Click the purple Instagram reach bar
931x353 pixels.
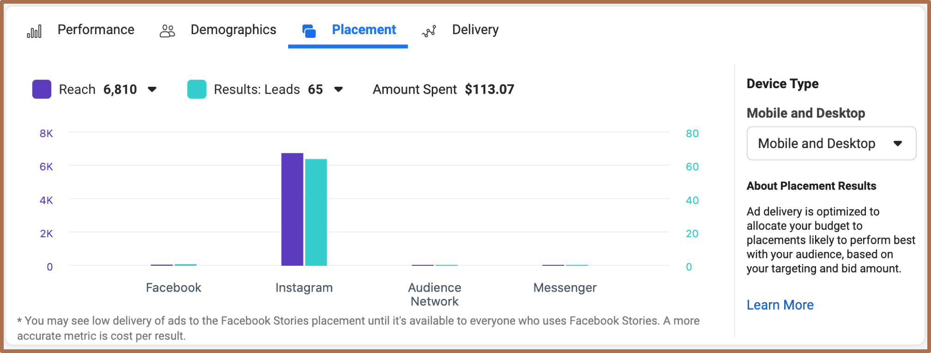[292, 210]
